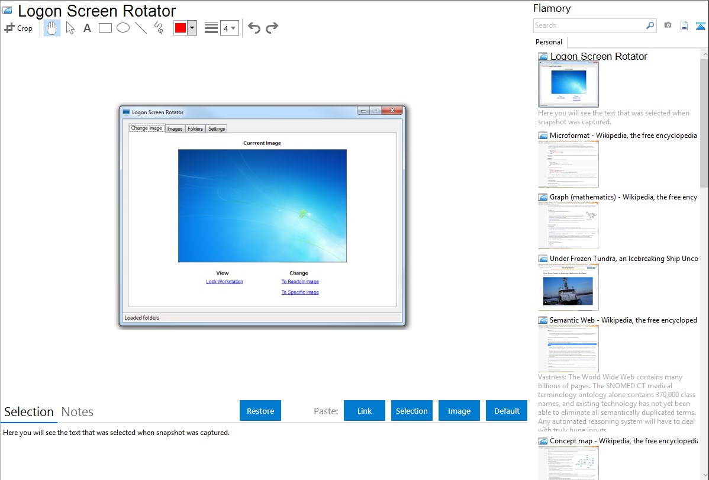Select the arrow pointer tool
The image size is (709, 480).
(x=70, y=28)
